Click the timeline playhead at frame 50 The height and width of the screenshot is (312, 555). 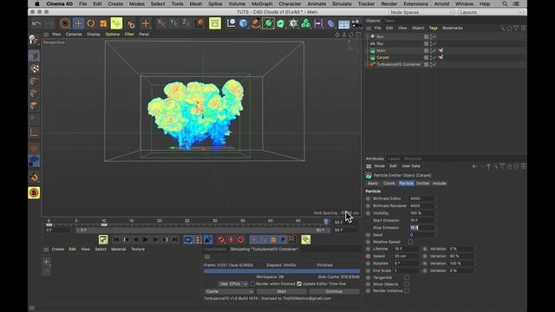tap(326, 222)
